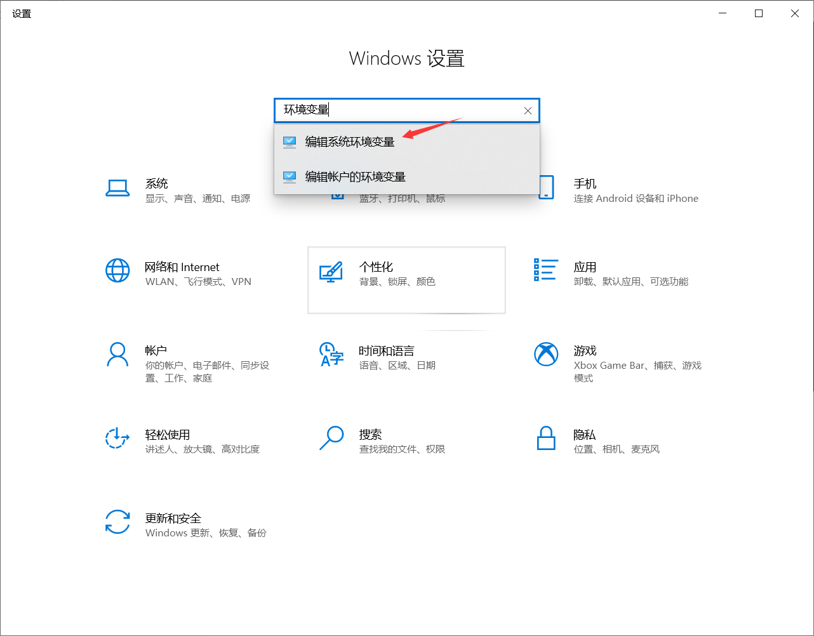Image resolution: width=814 pixels, height=636 pixels.
Task: Open the 隐私 category title
Action: tap(584, 435)
